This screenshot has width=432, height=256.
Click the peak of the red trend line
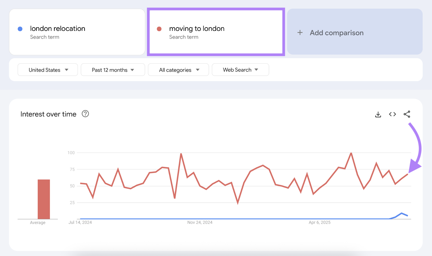(x=181, y=153)
